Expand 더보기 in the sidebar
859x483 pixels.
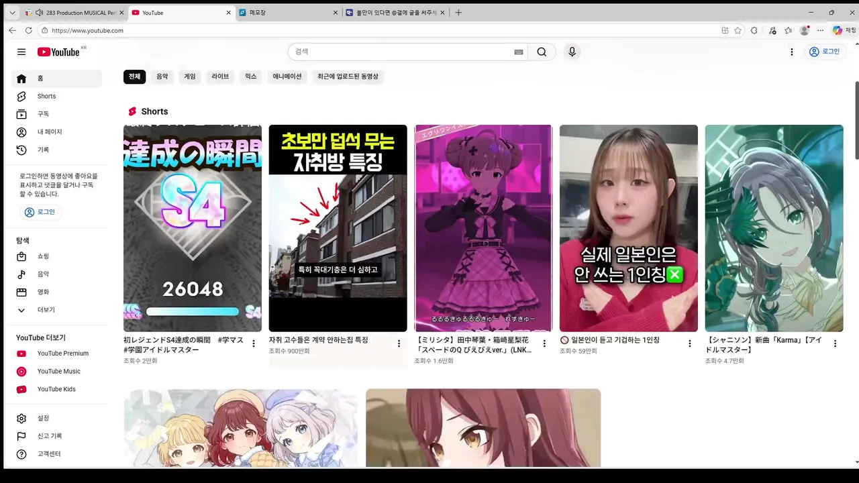click(x=56, y=310)
